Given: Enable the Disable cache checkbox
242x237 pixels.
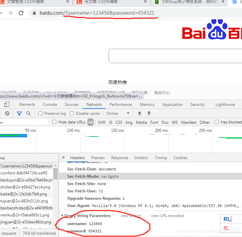Looking at the screenshot, I should point(72,113).
